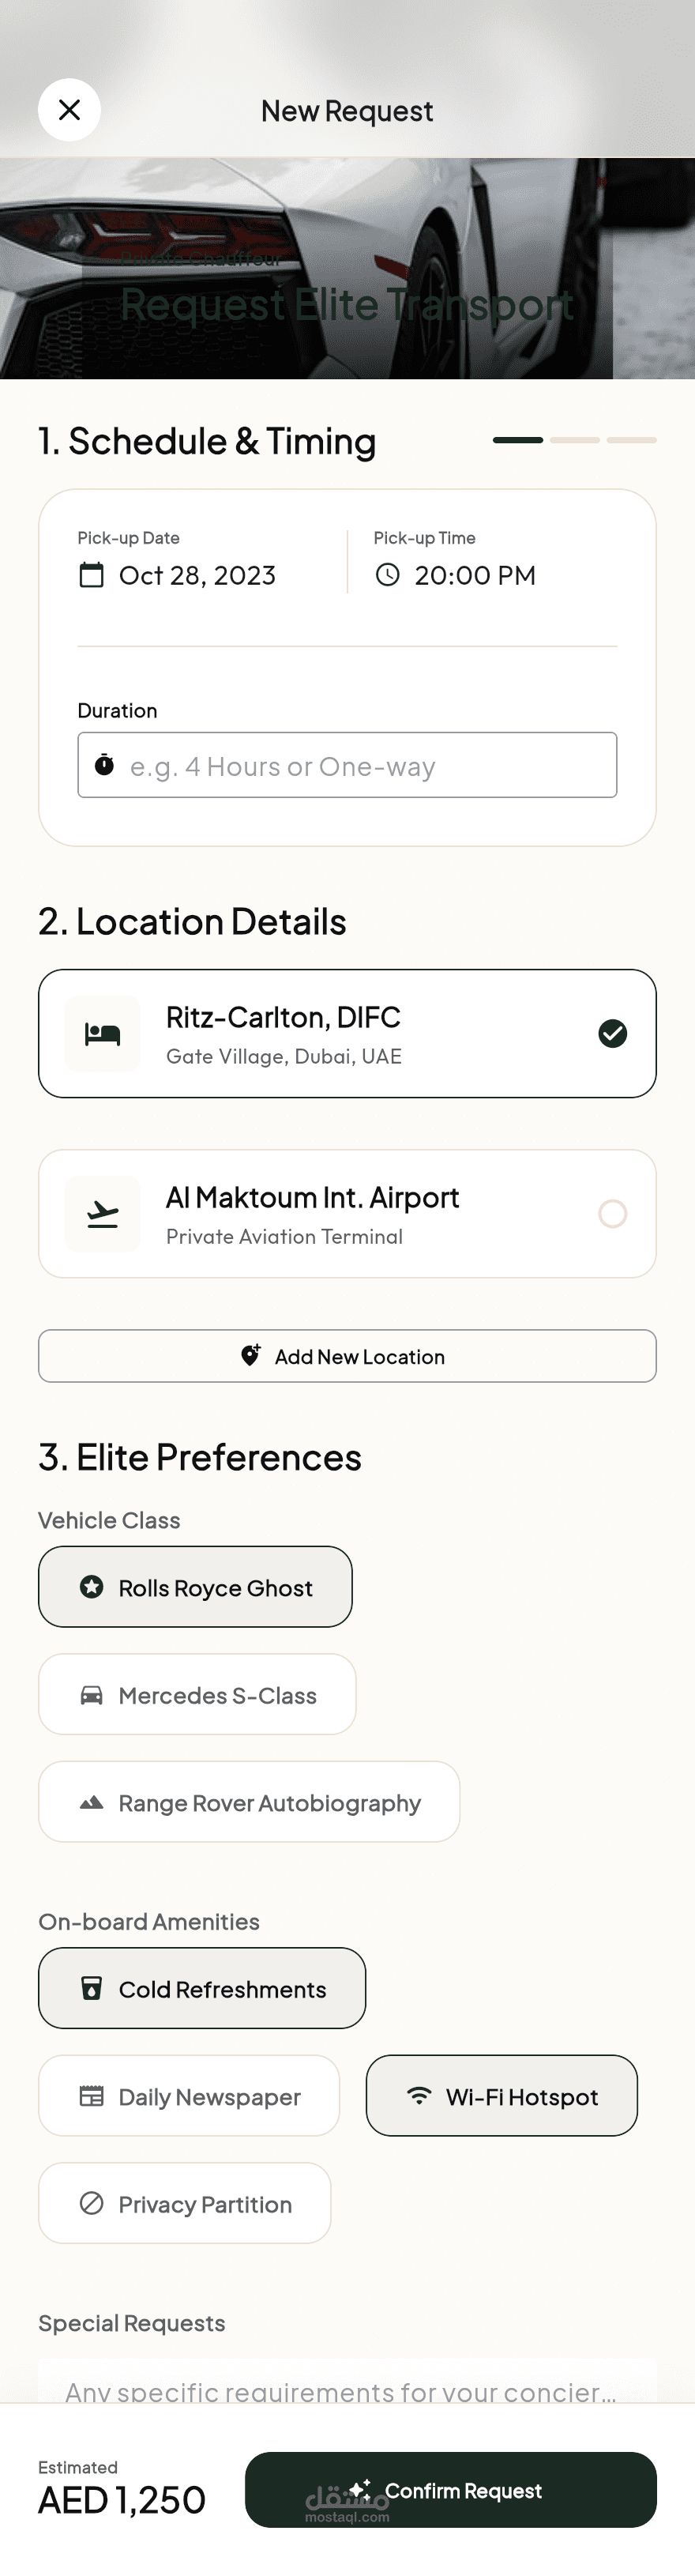Deselect the Ritz-Carlton, DIFC checkmark
The height and width of the screenshot is (2576, 695).
point(612,1033)
